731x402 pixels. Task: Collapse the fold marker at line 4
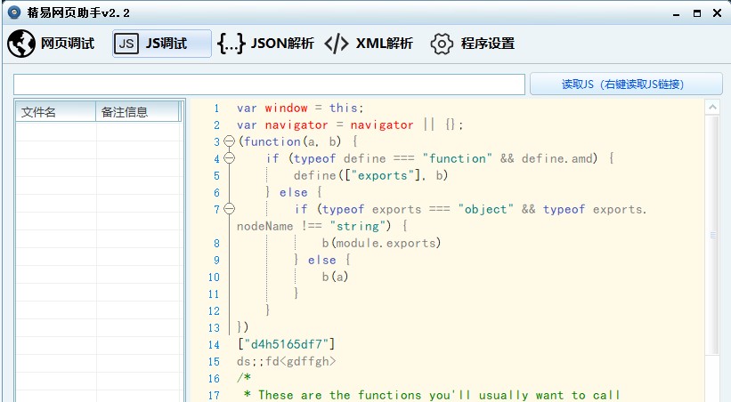[x=229, y=158]
